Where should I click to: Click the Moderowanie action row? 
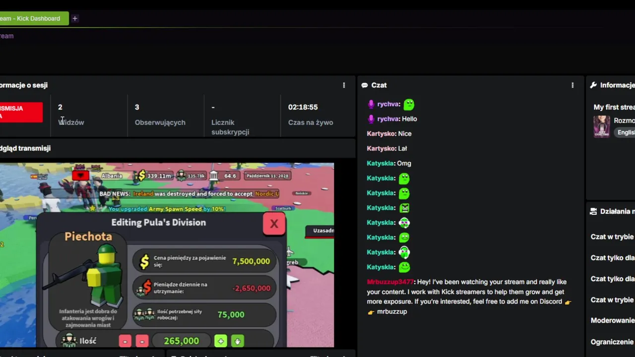pos(613,320)
